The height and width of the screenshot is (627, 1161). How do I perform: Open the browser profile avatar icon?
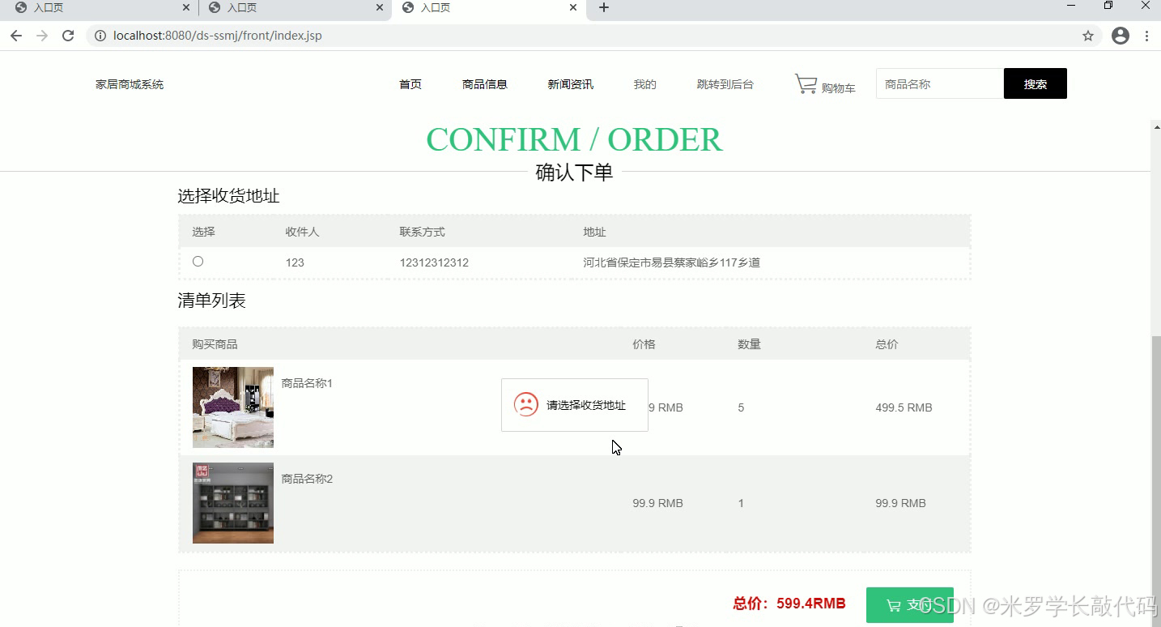(x=1120, y=36)
